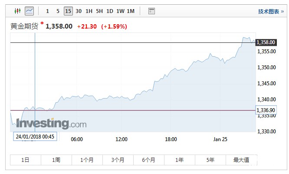Image resolution: width=289 pixels, height=174 pixels.
Task: Open the news overlay icon in toolbar
Action: pyautogui.click(x=151, y=11)
